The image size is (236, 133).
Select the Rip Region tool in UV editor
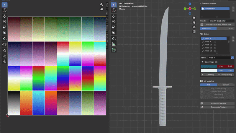pos(4,45)
